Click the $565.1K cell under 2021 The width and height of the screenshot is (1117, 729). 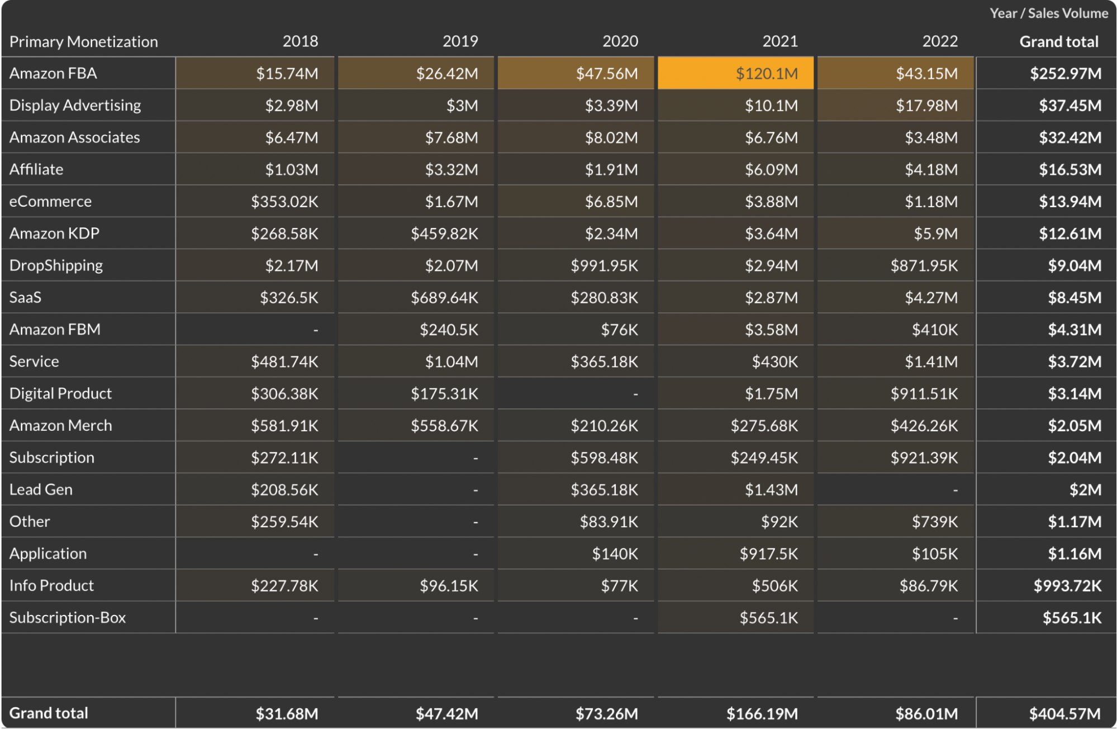[x=768, y=618]
